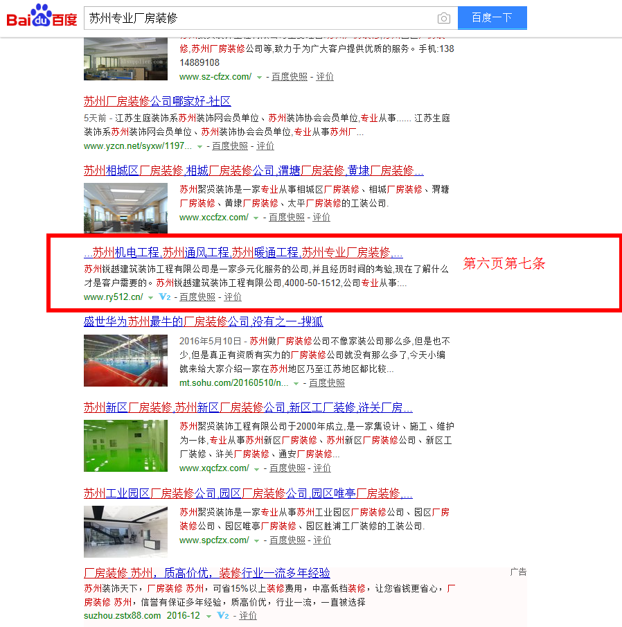Open 盛世华为苏州最牛的厂房装修公司 result
The height and width of the screenshot is (627, 622).
point(203,321)
